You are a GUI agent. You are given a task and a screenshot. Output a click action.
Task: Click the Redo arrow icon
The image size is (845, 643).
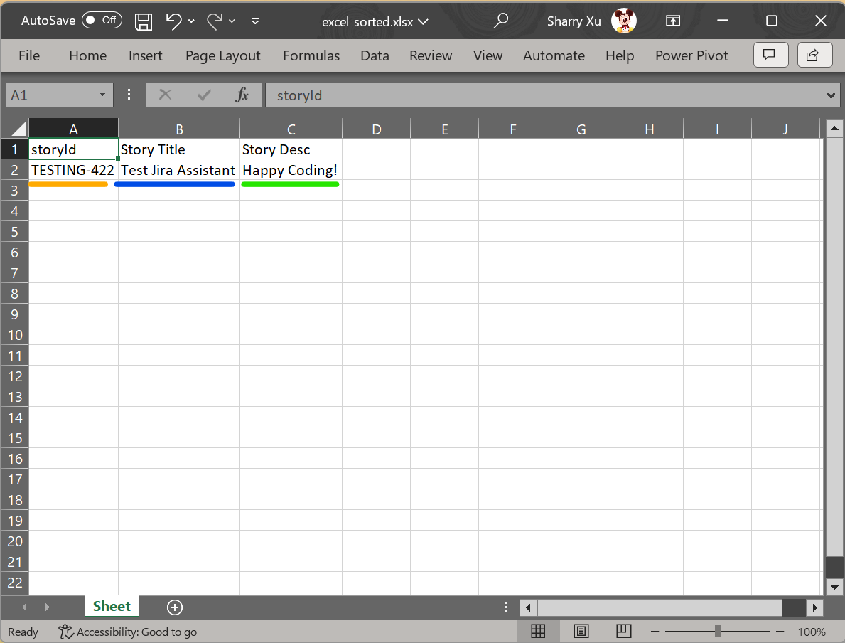pos(215,21)
